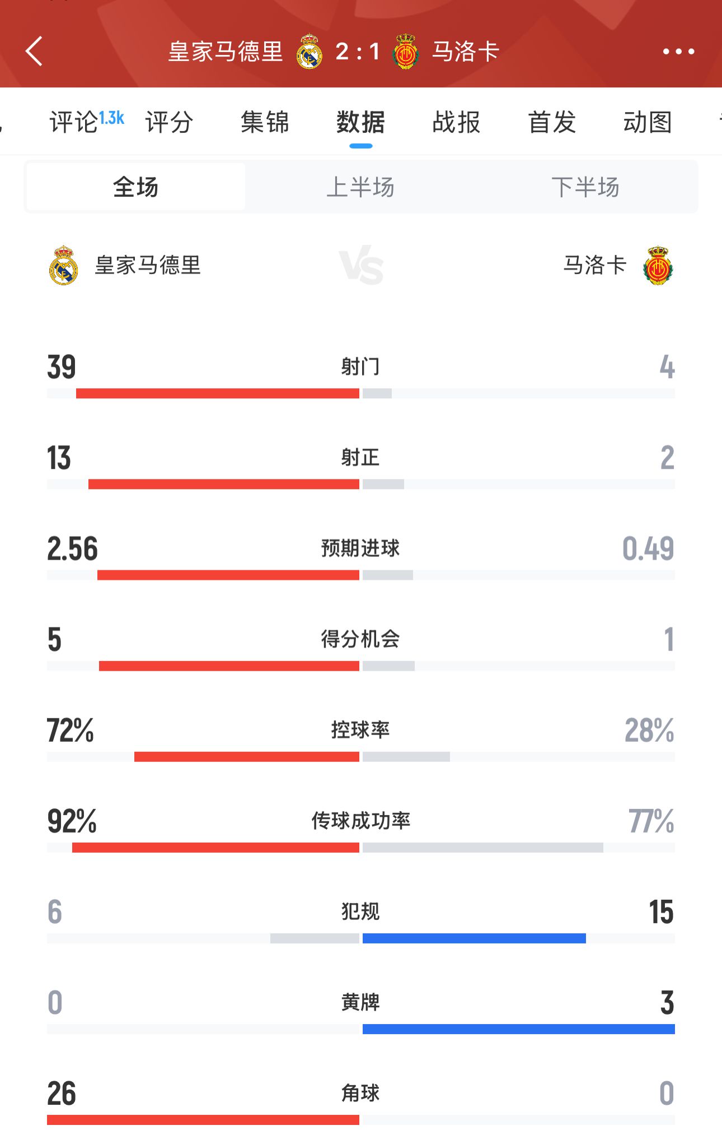722x1144 pixels.
Task: Switch to the 动图 GIFs tab
Action: click(648, 122)
